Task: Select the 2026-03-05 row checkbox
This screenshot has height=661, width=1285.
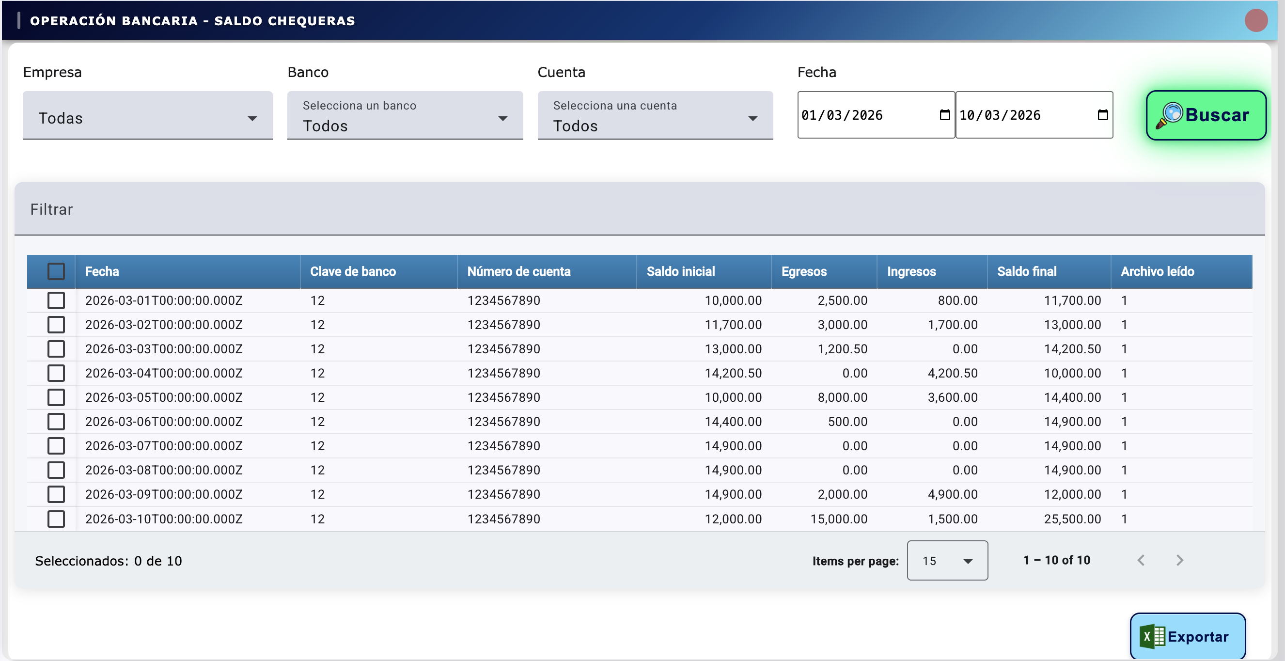Action: point(56,397)
